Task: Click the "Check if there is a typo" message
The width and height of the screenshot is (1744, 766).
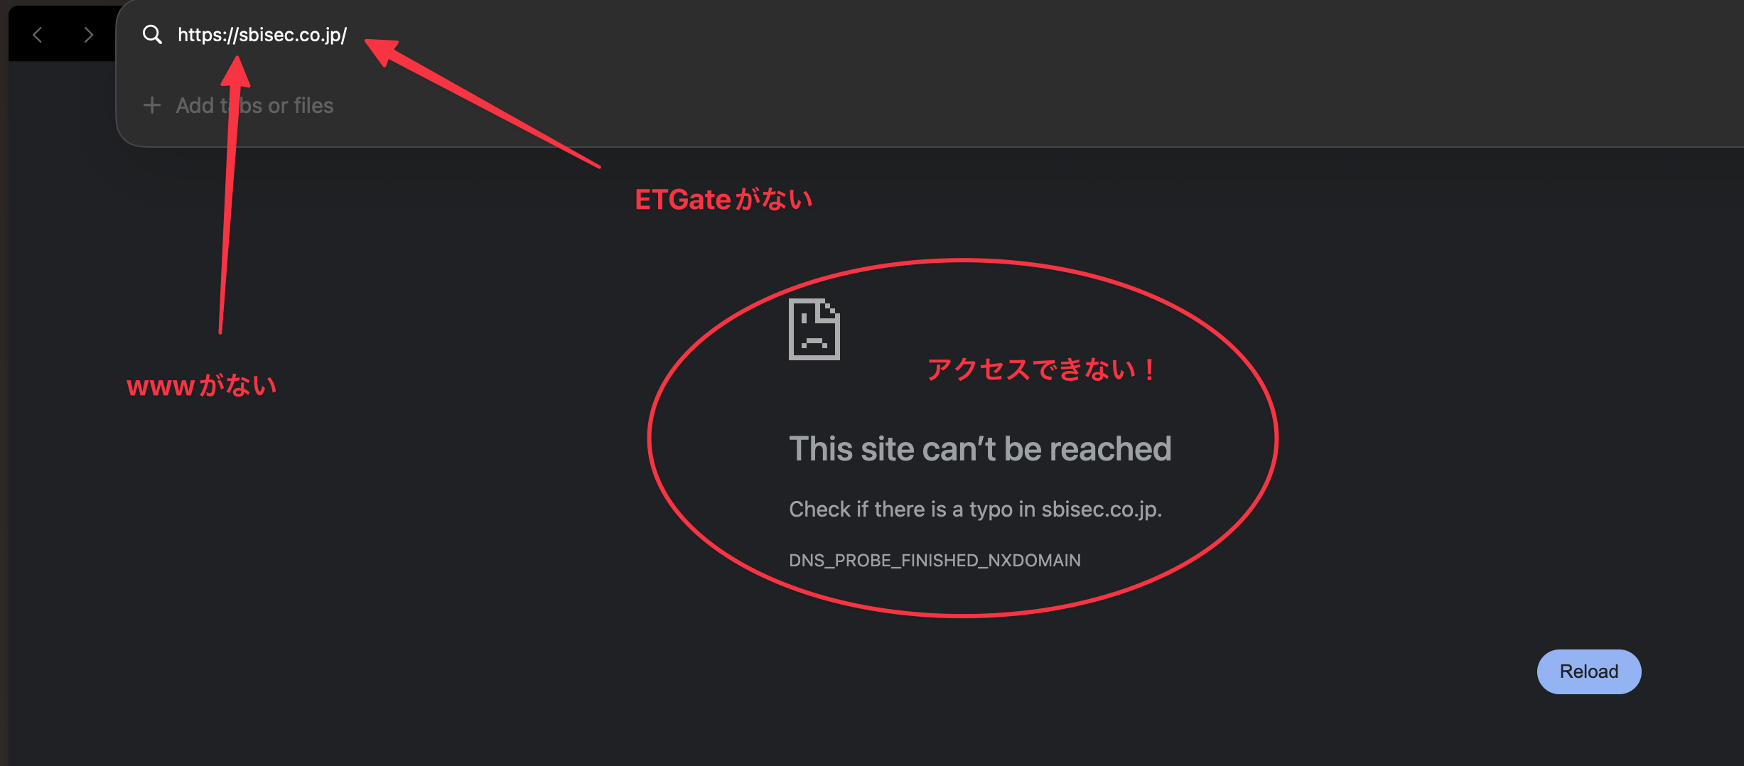Action: 976,509
